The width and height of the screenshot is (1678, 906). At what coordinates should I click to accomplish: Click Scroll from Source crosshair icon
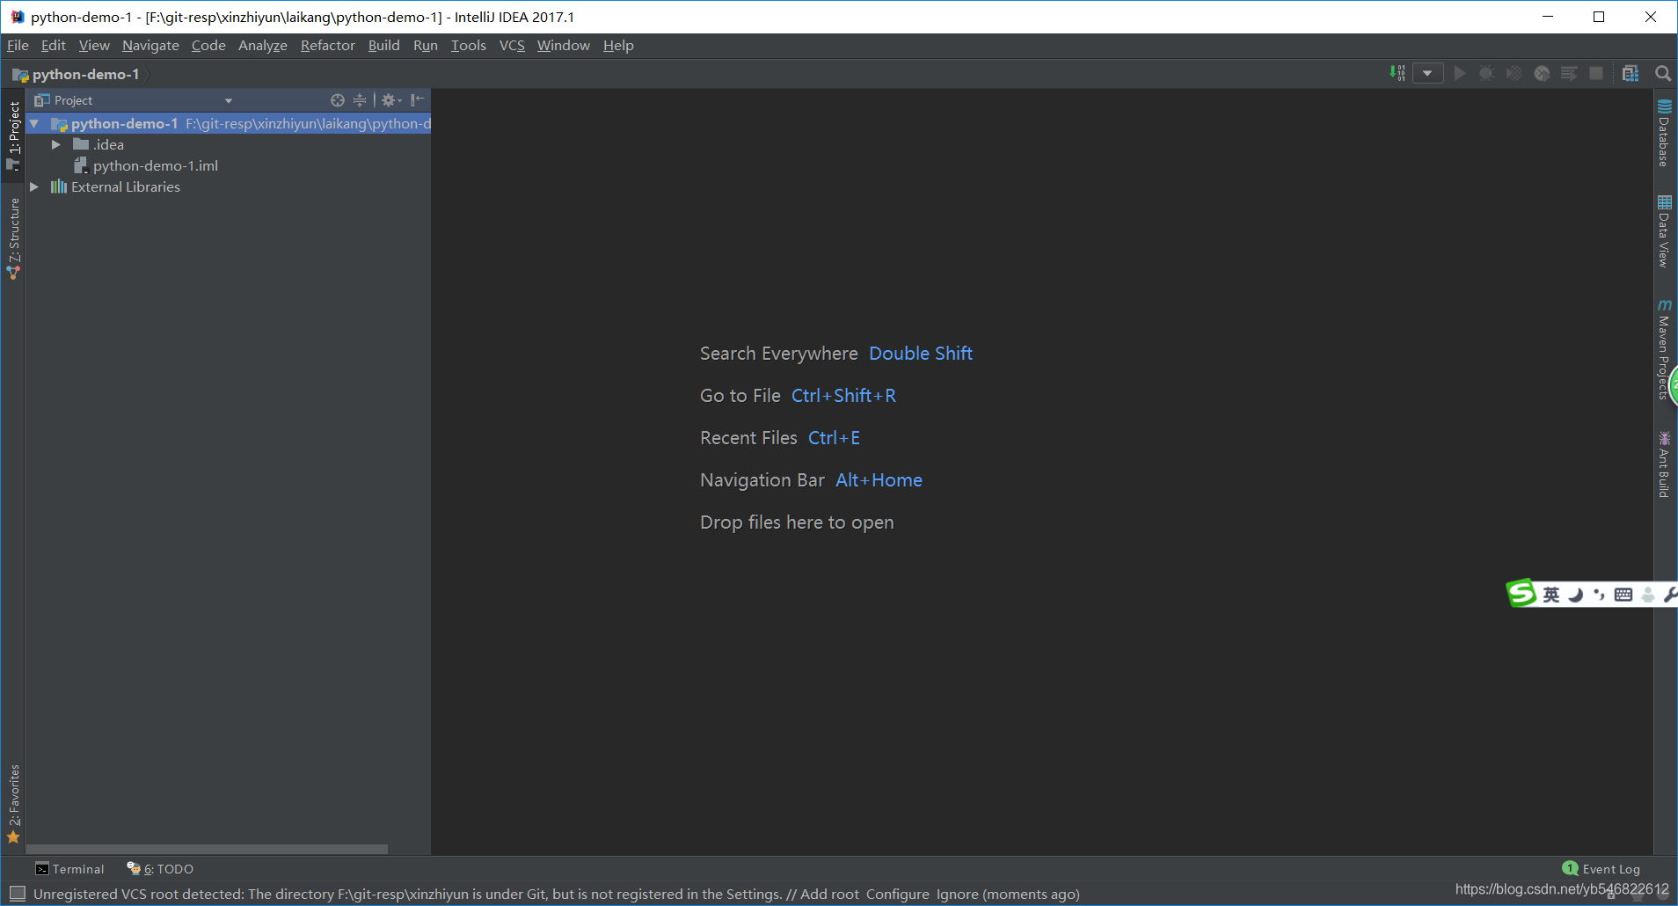click(x=338, y=100)
